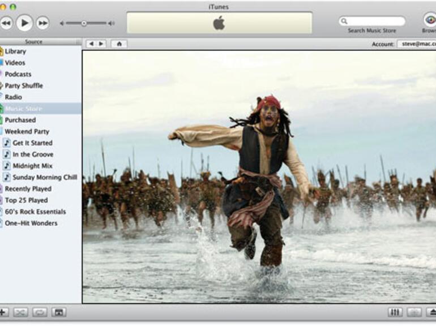This screenshot has height=327, width=436.
Task: Select the Sunday Morning Chill playlist
Action: [x=45, y=177]
